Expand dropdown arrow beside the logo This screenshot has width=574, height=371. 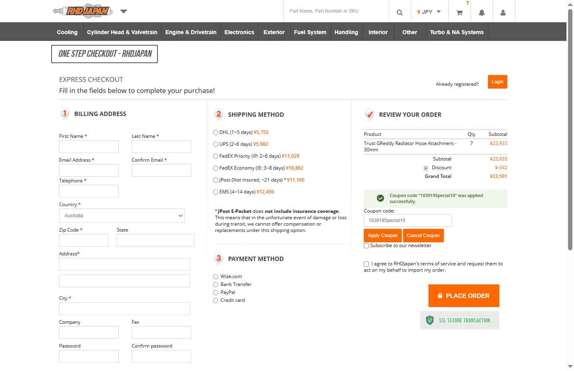[x=124, y=11]
